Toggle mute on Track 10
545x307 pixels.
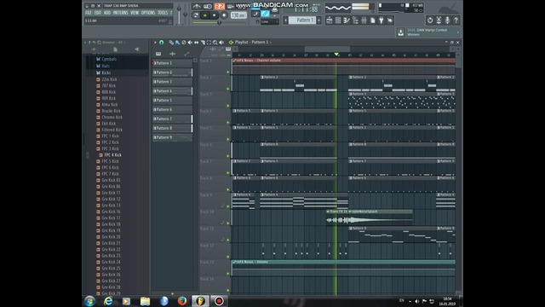tap(228, 223)
